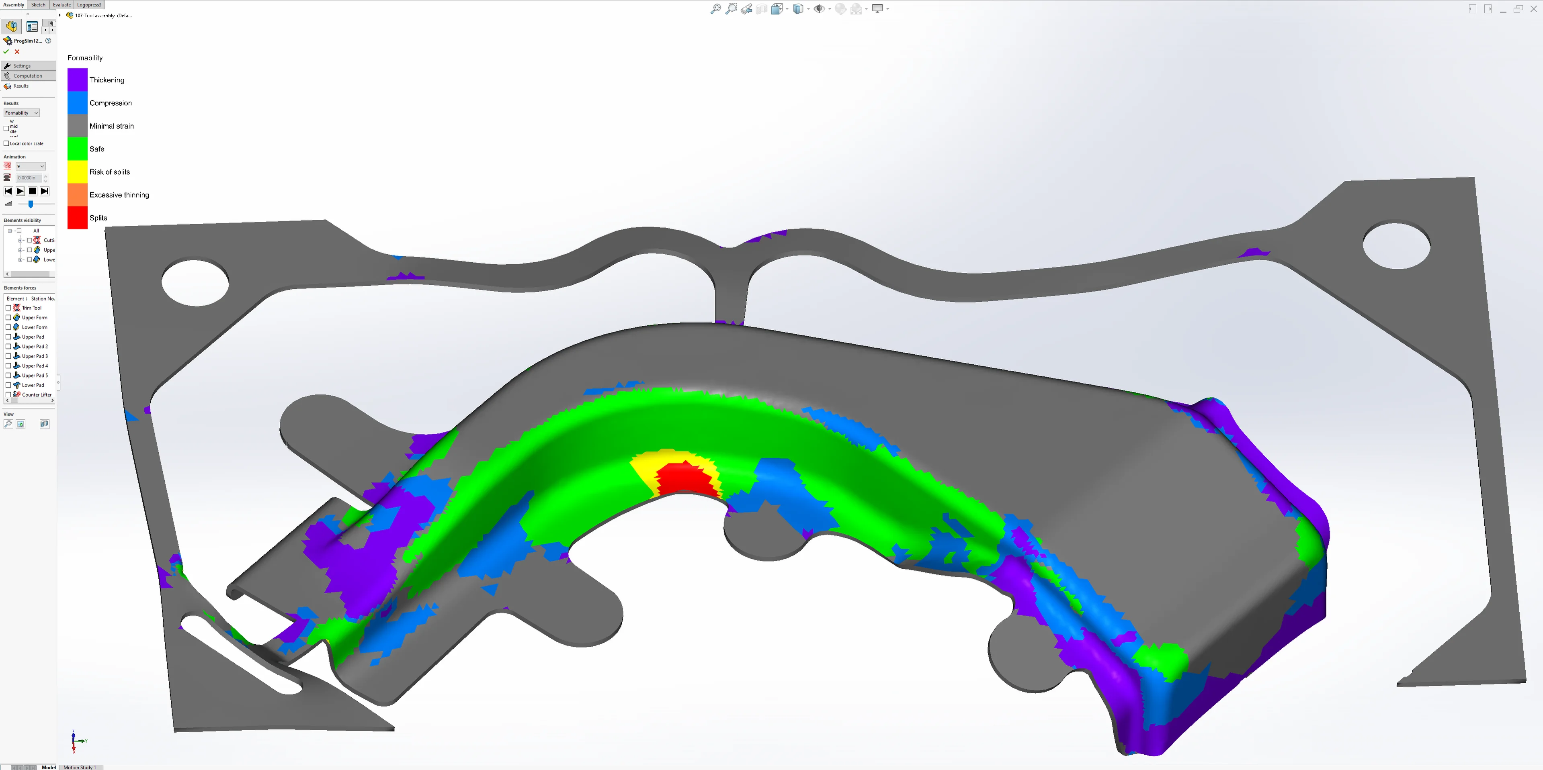Screen dimensions: 1543x770
Task: Click the red Splits legend swatch
Action: (x=77, y=217)
